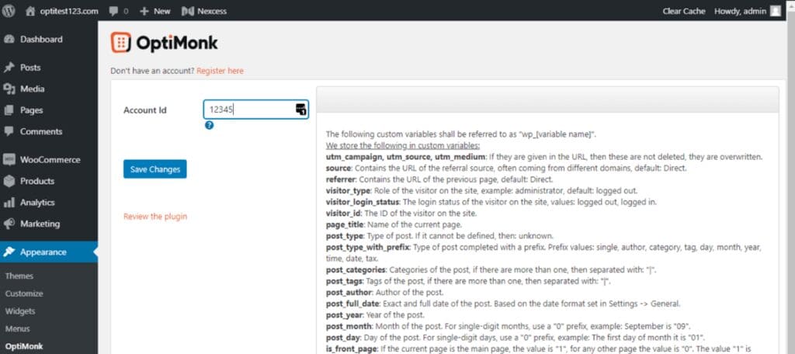795x354 pixels.
Task: Click the Marketing megaphone icon
Action: pyautogui.click(x=9, y=224)
